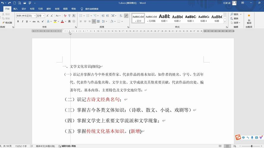Toggle Underline formatting

(x=27, y=22)
